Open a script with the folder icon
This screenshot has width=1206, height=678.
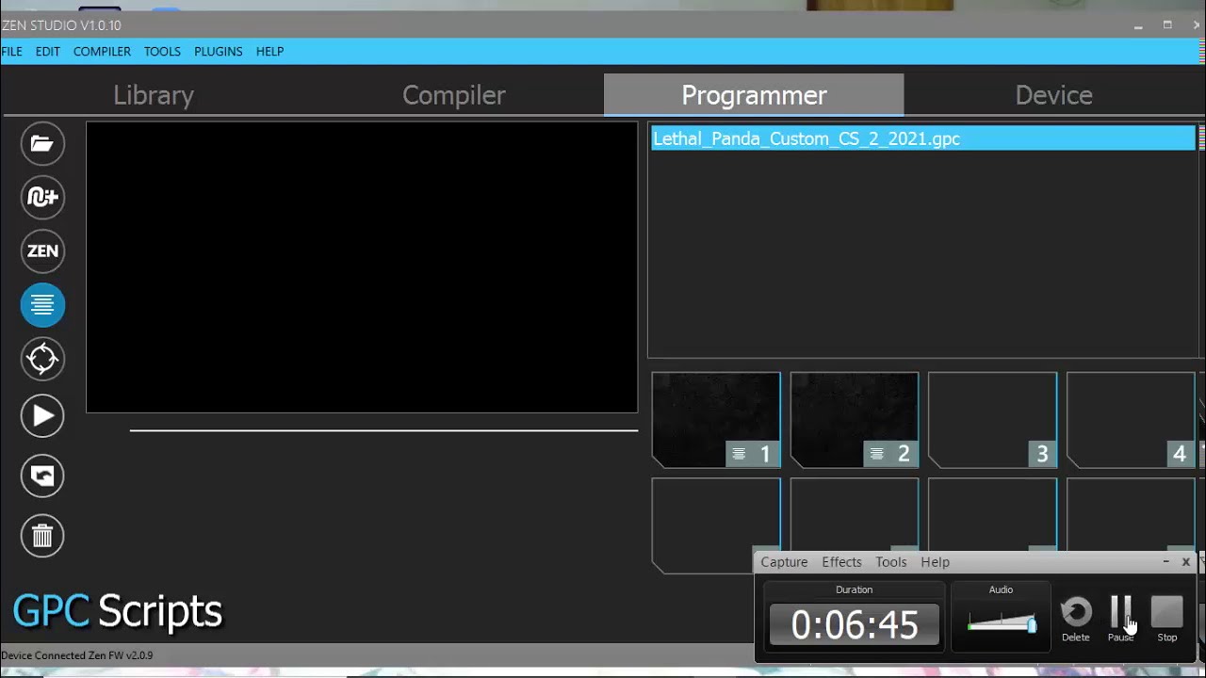pos(42,144)
